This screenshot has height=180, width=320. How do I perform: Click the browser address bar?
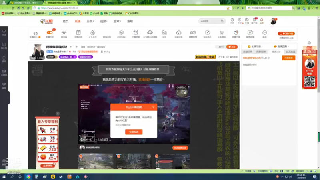point(131,8)
